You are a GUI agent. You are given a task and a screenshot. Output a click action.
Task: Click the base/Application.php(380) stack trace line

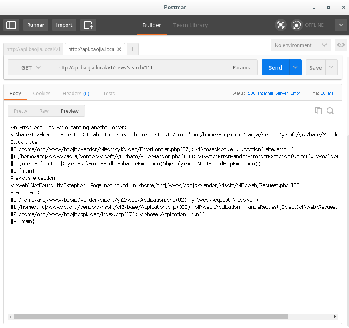pyautogui.click(x=174, y=207)
